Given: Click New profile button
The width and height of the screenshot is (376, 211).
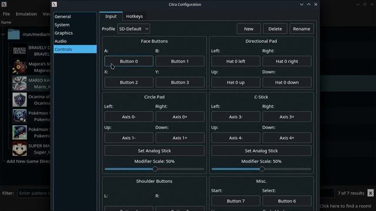Looking at the screenshot, I should (249, 29).
